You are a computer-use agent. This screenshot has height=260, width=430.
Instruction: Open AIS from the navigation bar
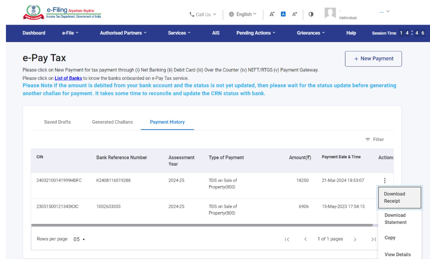(216, 33)
